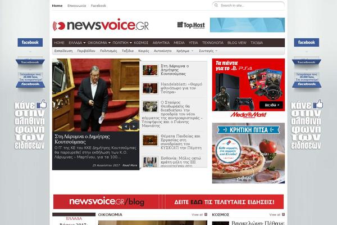Image resolution: width=337 pixels, height=225 pixels.
Task: Expand the Χρήσιμα submenu dropdown
Action: [x=192, y=51]
